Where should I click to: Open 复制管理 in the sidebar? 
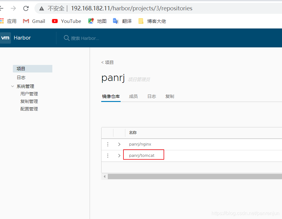pos(29,101)
